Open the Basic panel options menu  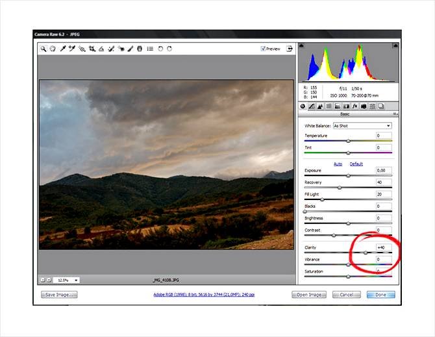[x=394, y=114]
